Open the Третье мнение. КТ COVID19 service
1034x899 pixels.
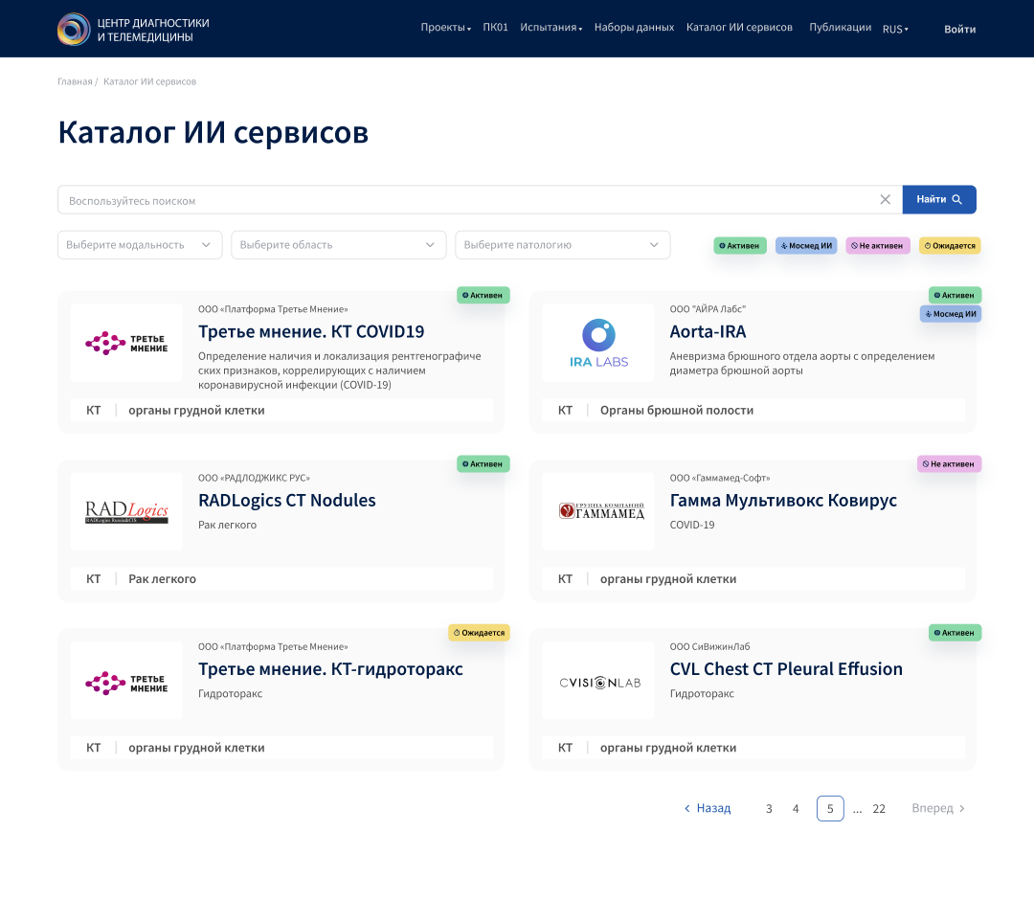(311, 332)
